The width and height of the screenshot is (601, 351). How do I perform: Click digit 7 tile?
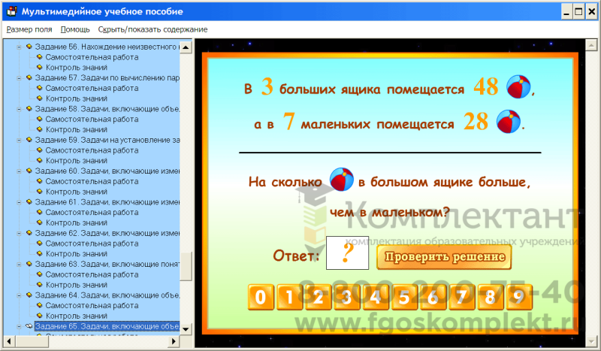coord(461,297)
